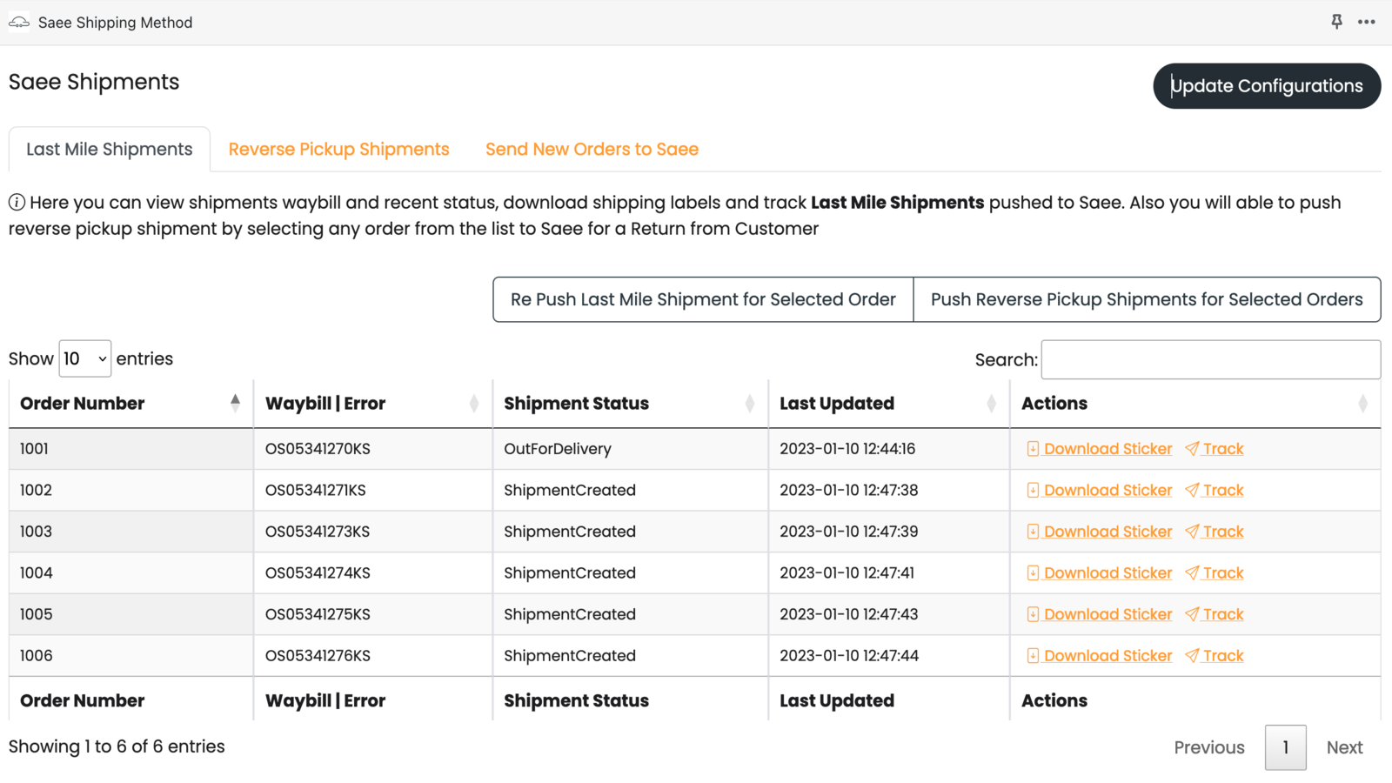This screenshot has width=1392, height=783.
Task: Click timestamp 2023-01-10 12:47:38
Action: coord(849,490)
